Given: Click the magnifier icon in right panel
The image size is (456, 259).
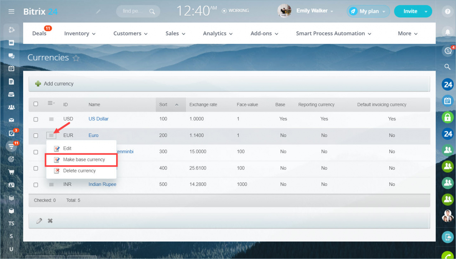Looking at the screenshot, I should 447,67.
